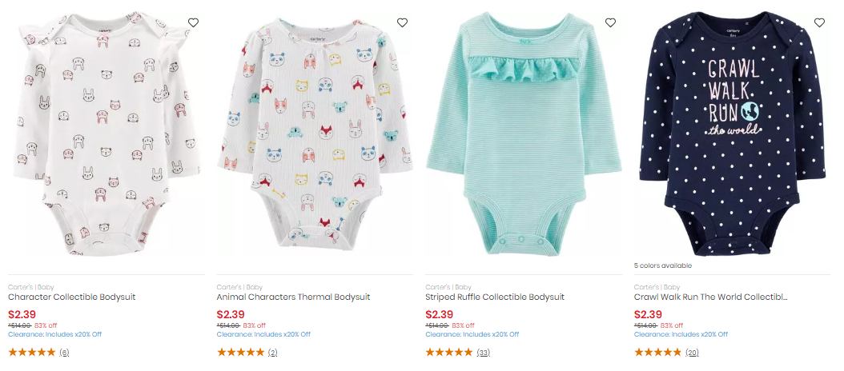View the mint striped ruffle bodysuit image
The height and width of the screenshot is (371, 844).
pos(524,133)
